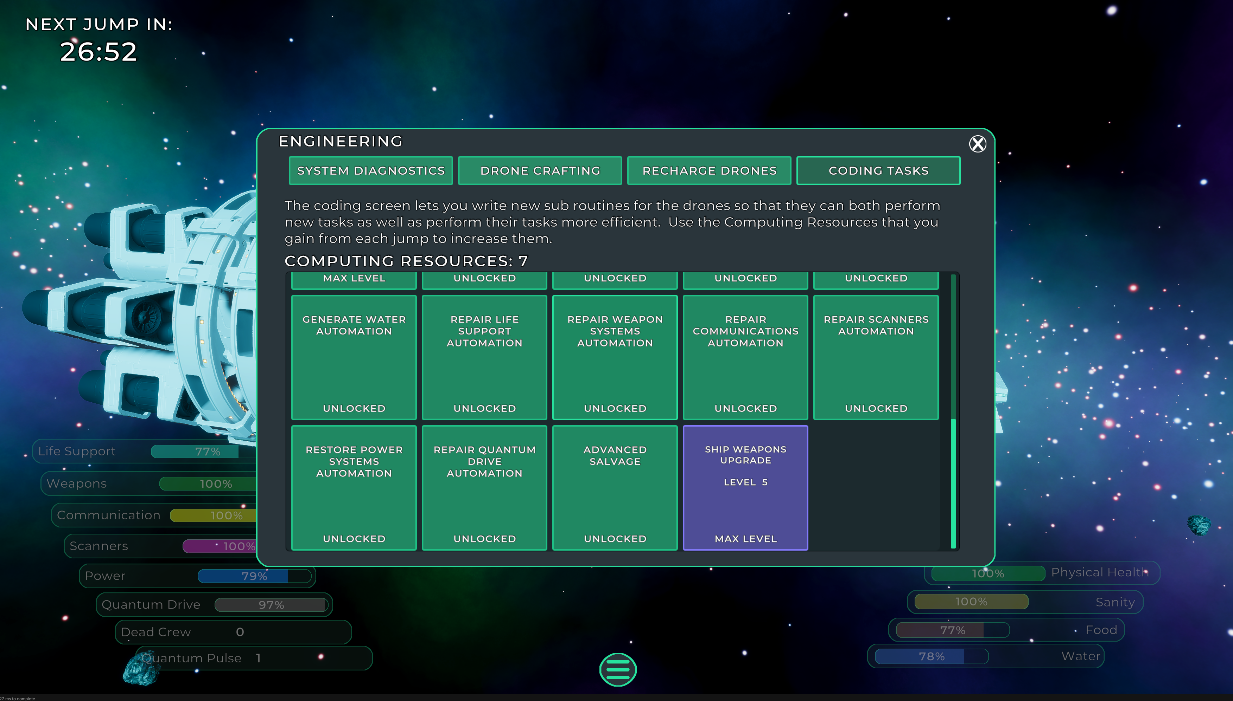This screenshot has height=701, width=1233.
Task: Click the asteroid beside Quantum Pulse
Action: coord(141,669)
